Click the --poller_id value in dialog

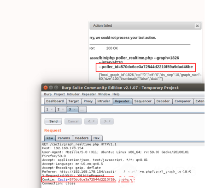tap(146, 67)
